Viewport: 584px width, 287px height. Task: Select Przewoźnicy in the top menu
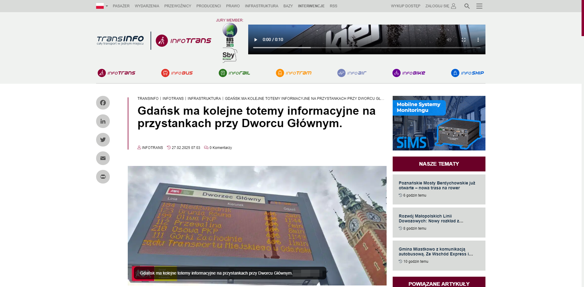point(178,6)
